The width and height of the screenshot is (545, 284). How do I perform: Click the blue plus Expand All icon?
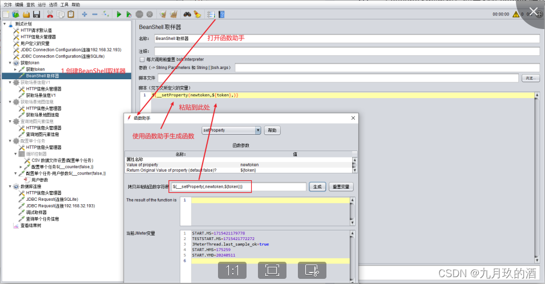point(84,14)
